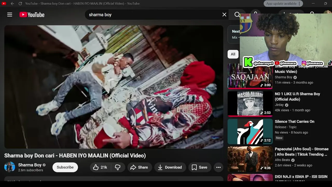The width and height of the screenshot is (332, 187).
Task: Subscribe to Sharma Boy channel
Action: point(65,167)
